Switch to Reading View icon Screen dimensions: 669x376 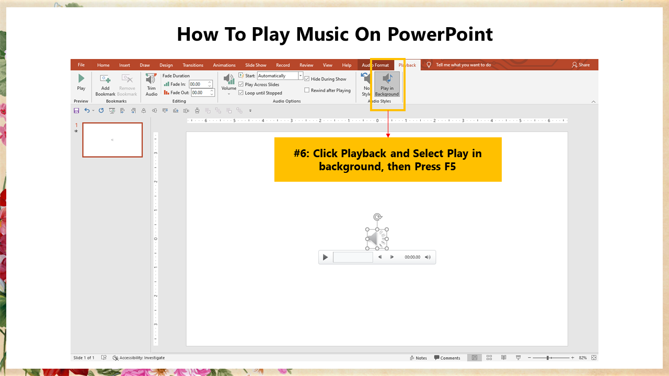[504, 358]
